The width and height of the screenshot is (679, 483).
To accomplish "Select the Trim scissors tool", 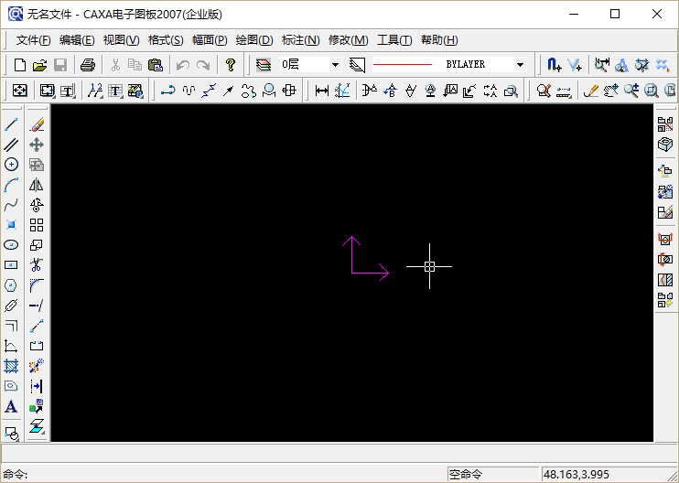I will tap(37, 265).
